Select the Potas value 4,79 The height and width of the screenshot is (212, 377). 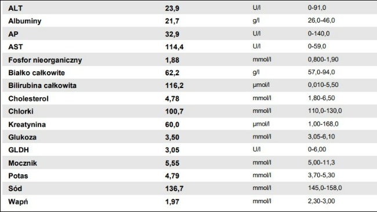(x=172, y=176)
